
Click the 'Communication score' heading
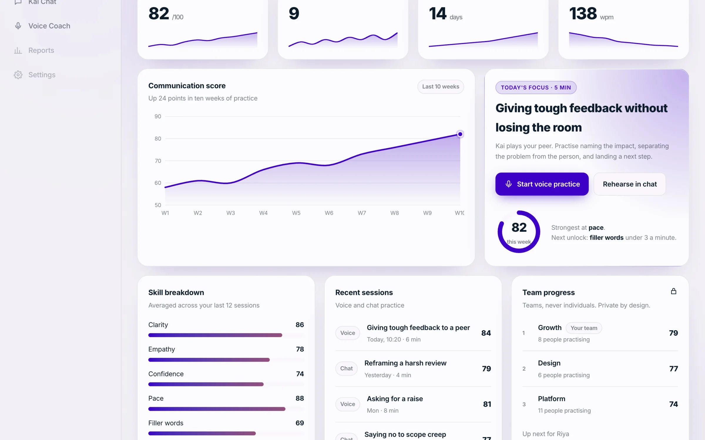pos(187,86)
